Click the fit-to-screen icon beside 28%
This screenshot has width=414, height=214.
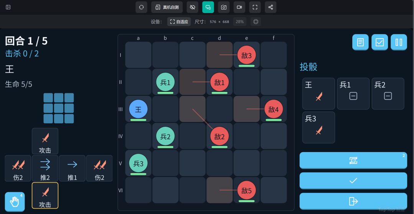click(256, 21)
